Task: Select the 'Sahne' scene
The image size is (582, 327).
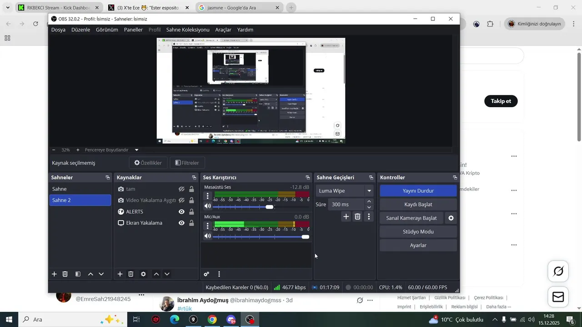Action: 80,189
